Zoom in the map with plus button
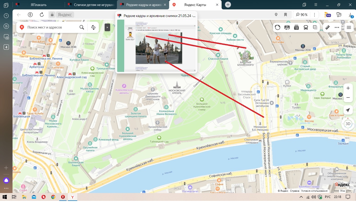This screenshot has width=356, height=204. tap(348, 88)
